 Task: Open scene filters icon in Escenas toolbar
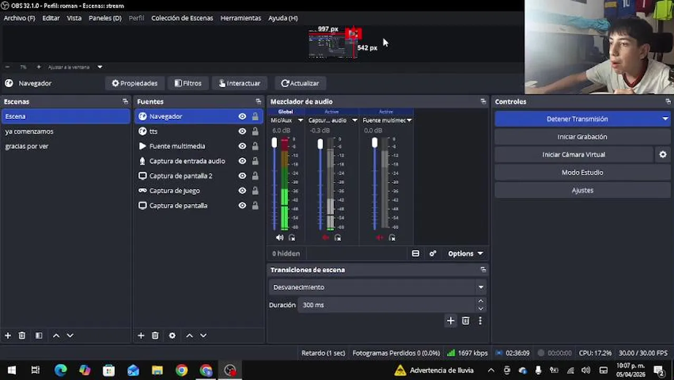39,336
